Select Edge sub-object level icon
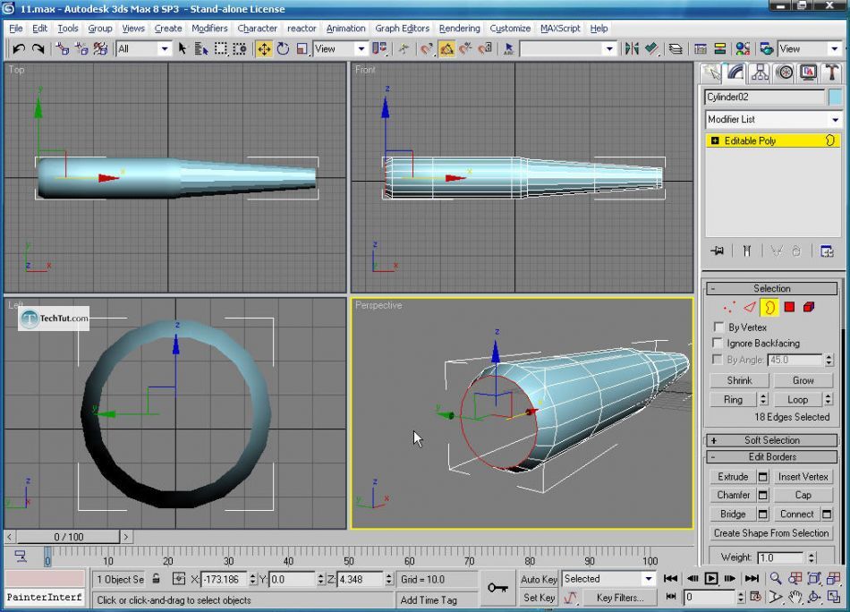Viewport: 850px width, 612px height. coord(750,308)
